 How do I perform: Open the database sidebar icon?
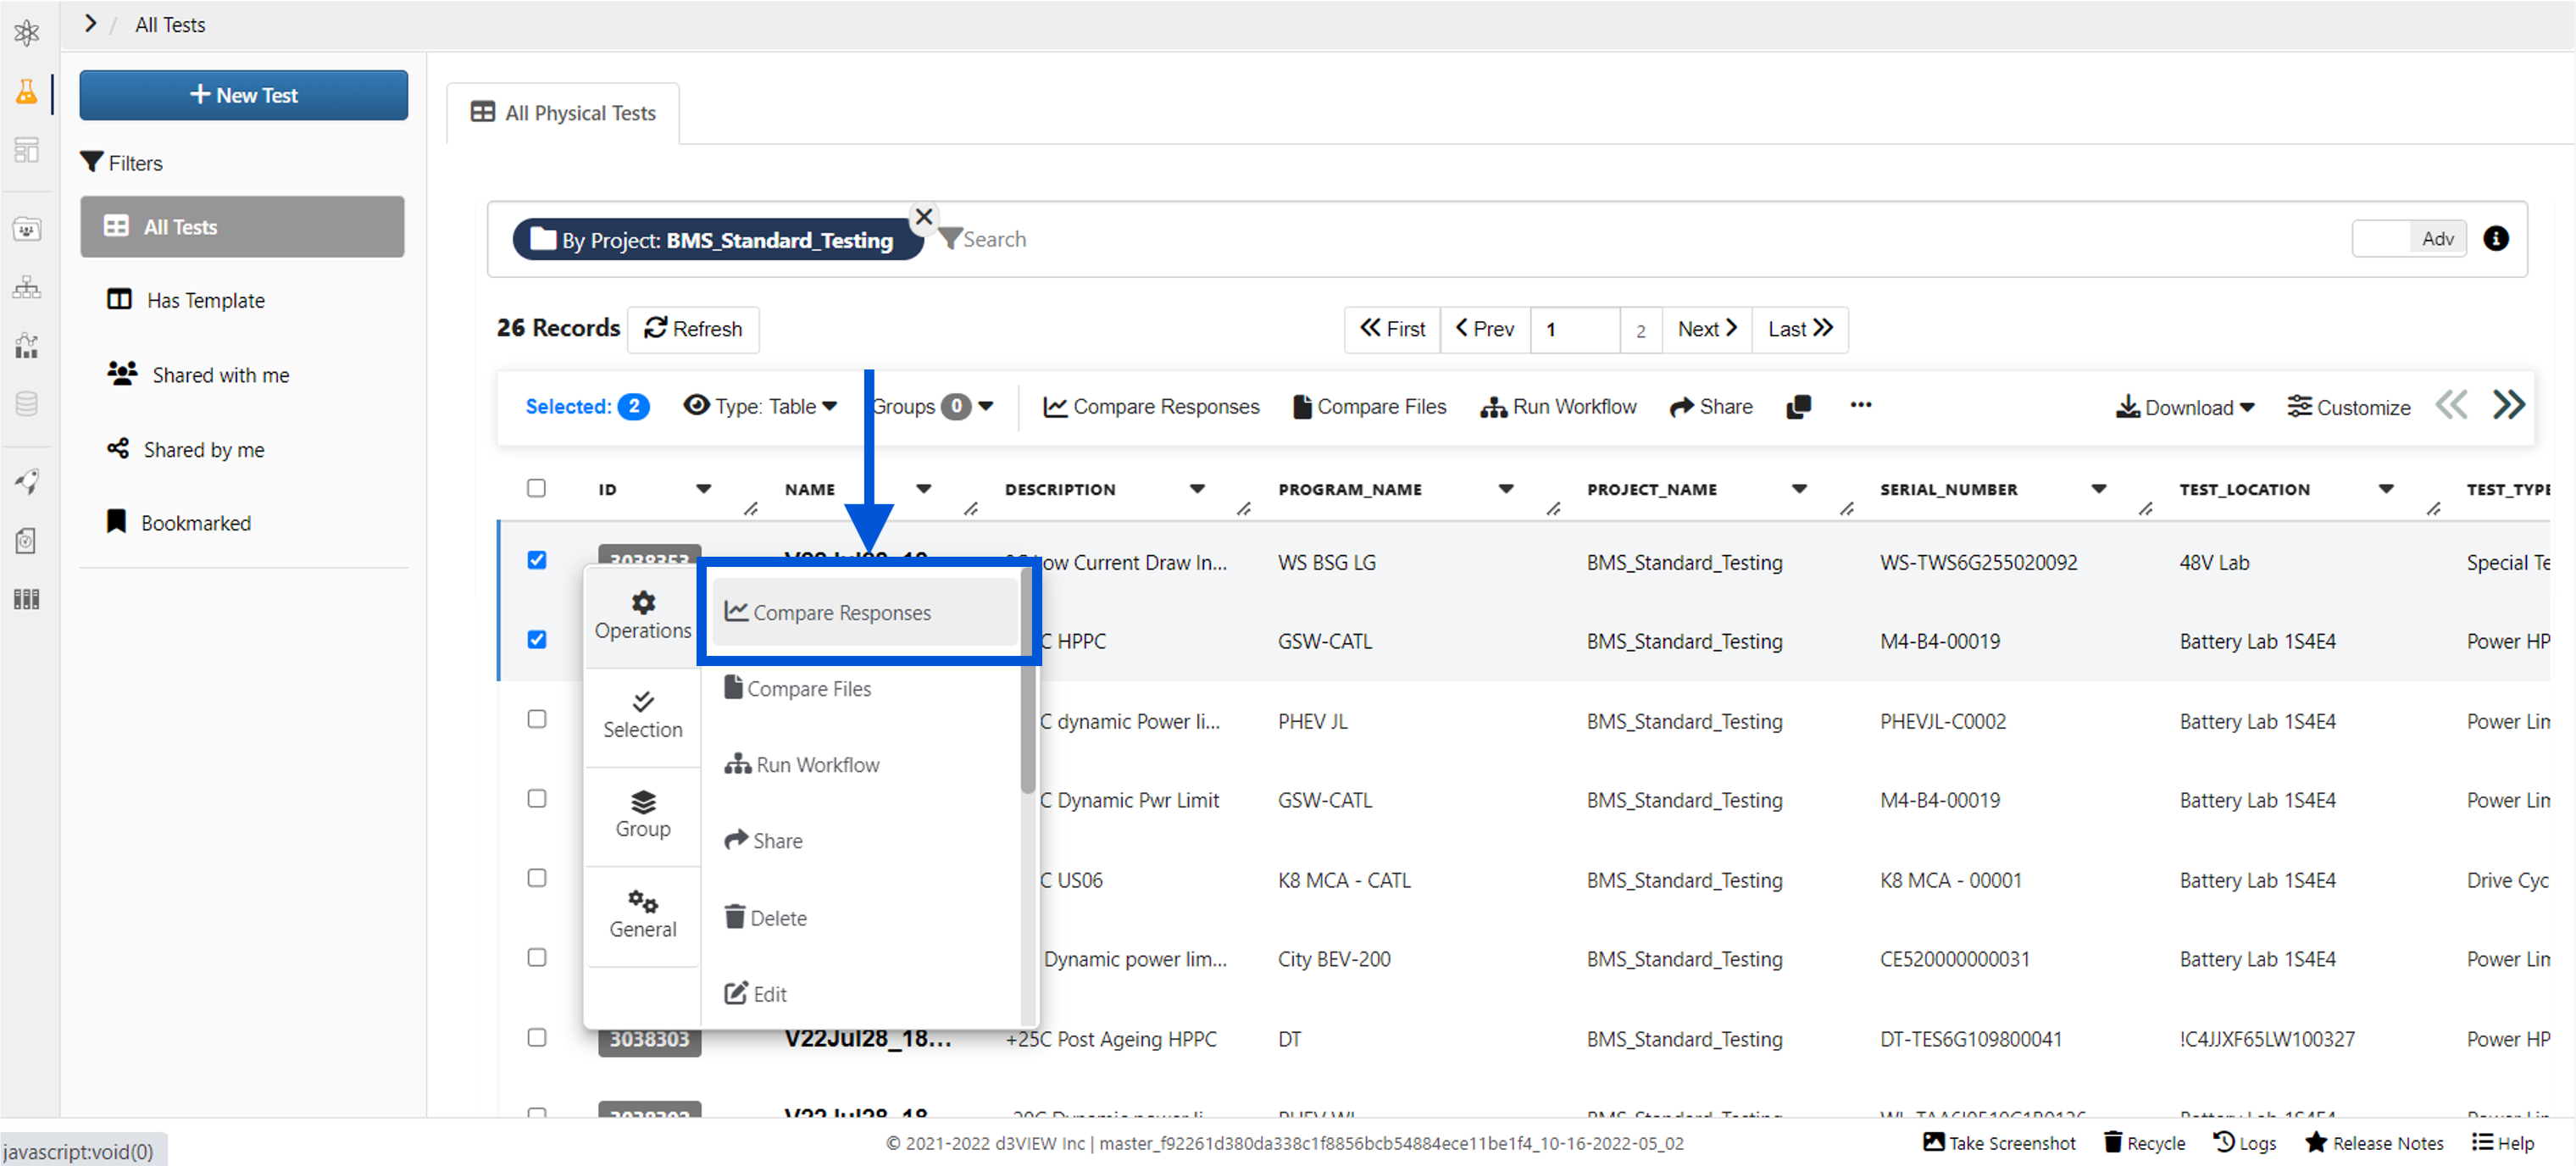tap(27, 404)
